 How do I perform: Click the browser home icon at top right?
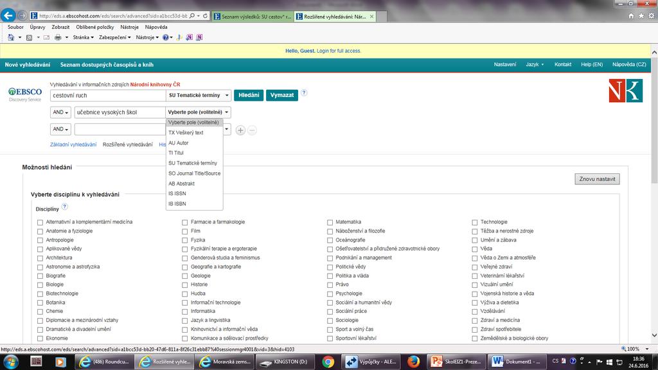(x=631, y=16)
